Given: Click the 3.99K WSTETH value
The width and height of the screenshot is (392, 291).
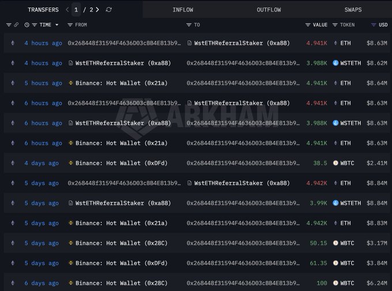Looking at the screenshot, I should pyautogui.click(x=318, y=203).
